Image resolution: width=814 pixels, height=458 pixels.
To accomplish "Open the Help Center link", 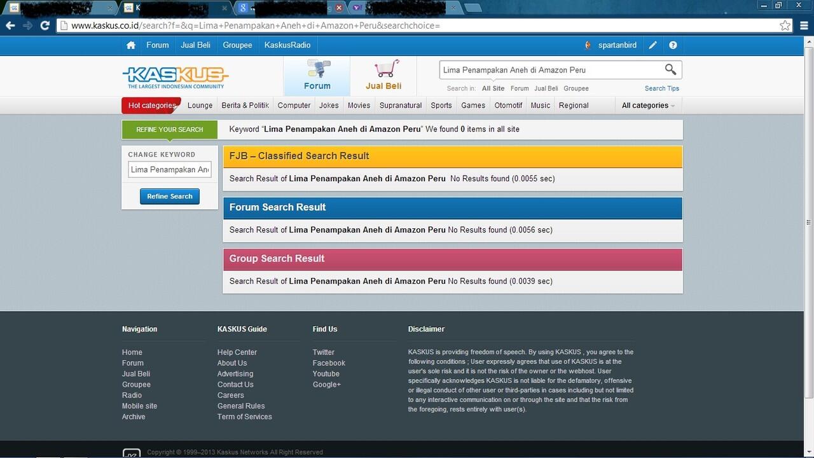I will (x=237, y=352).
